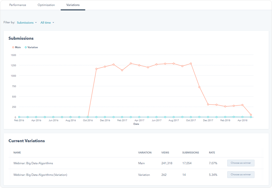Switch to the Performance tab

(x=17, y=5)
